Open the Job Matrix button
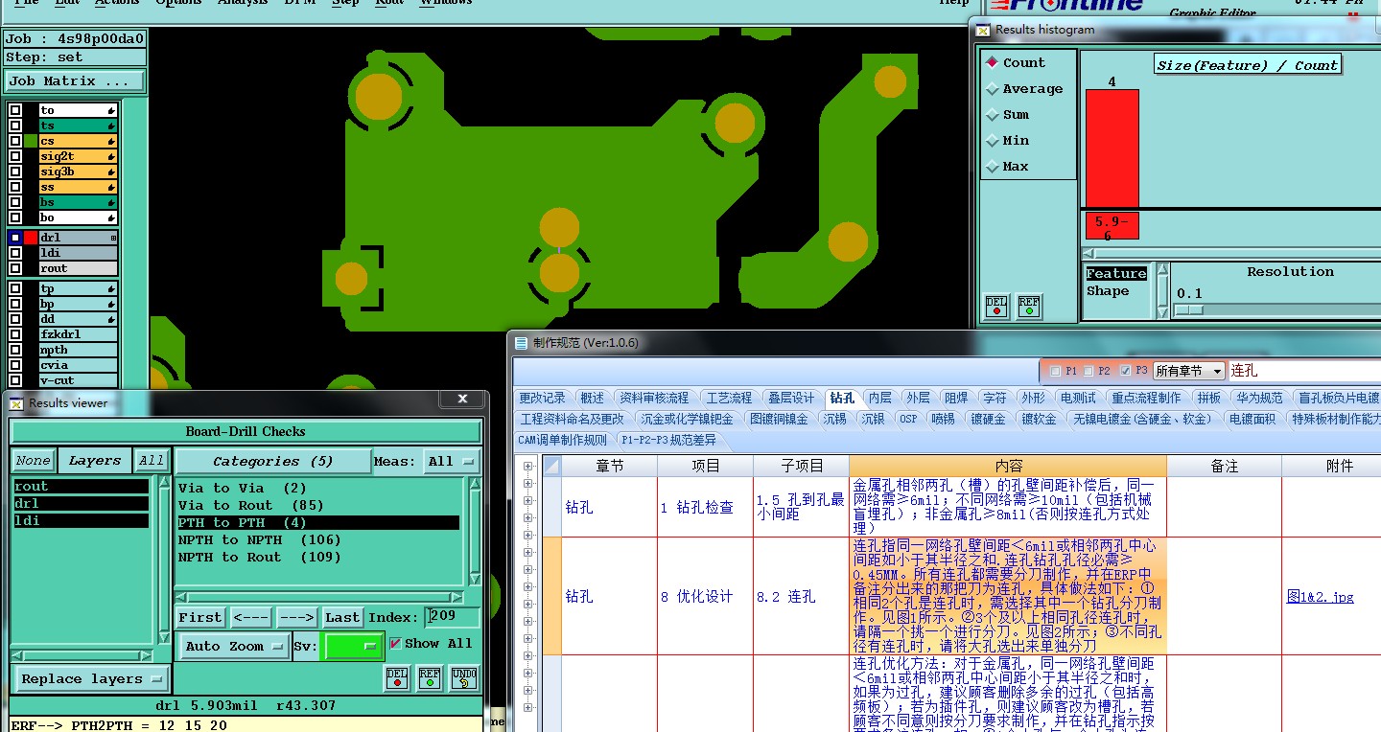The width and height of the screenshot is (1381, 732). tap(75, 81)
